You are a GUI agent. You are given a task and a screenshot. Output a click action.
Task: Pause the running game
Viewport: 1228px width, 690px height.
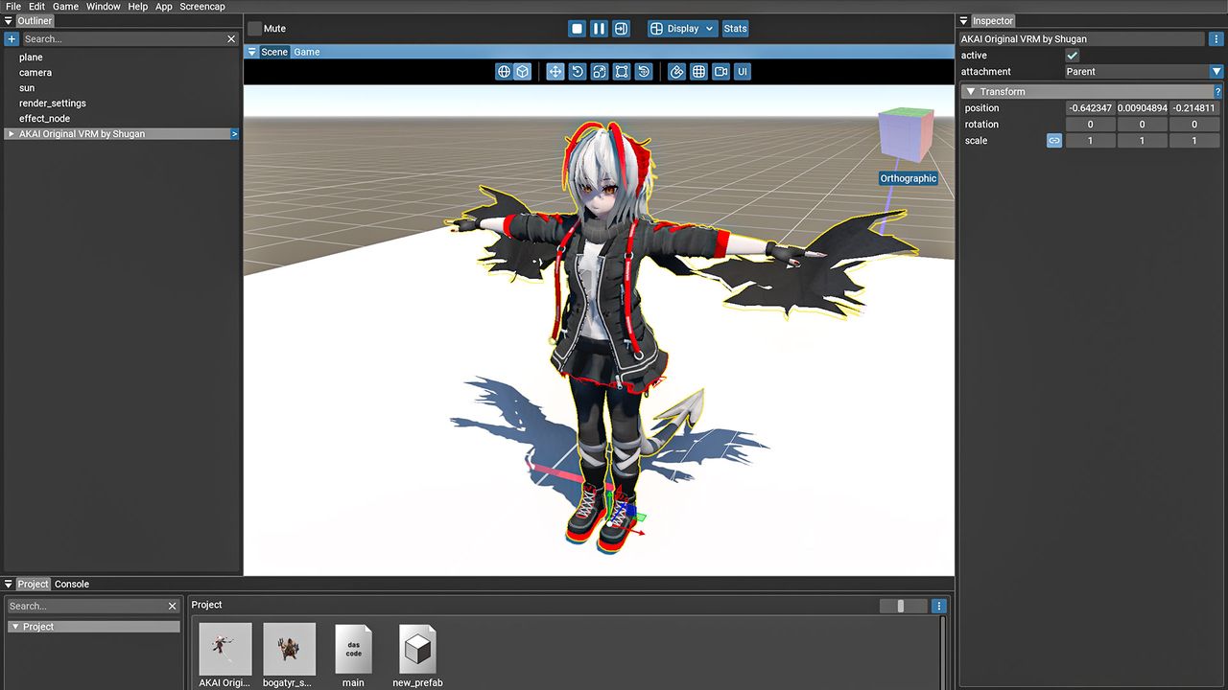coord(599,29)
